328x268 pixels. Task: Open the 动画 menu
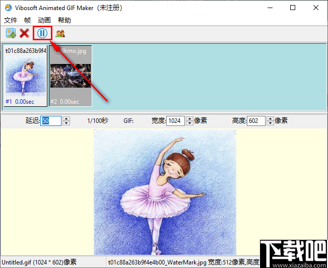44,20
